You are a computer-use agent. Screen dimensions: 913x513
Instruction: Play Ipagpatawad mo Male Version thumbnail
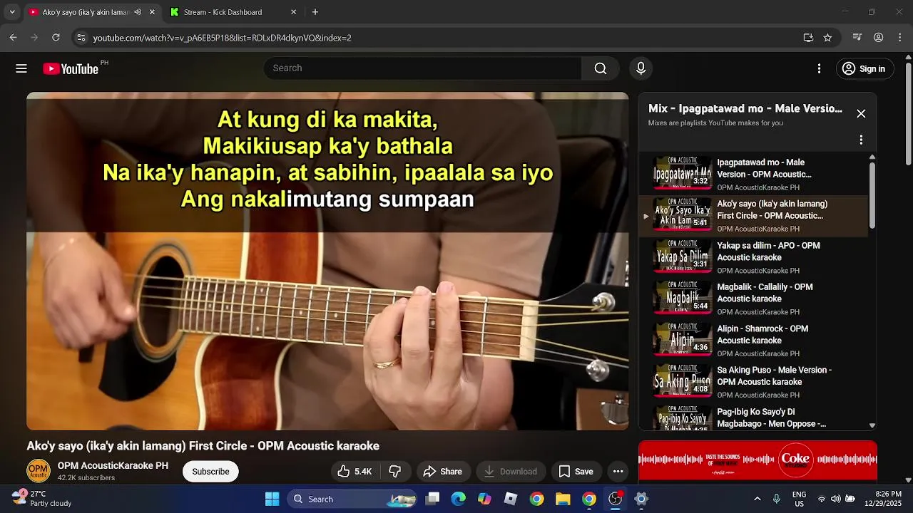click(683, 173)
